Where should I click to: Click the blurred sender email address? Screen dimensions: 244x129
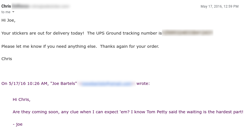pos(49,6)
